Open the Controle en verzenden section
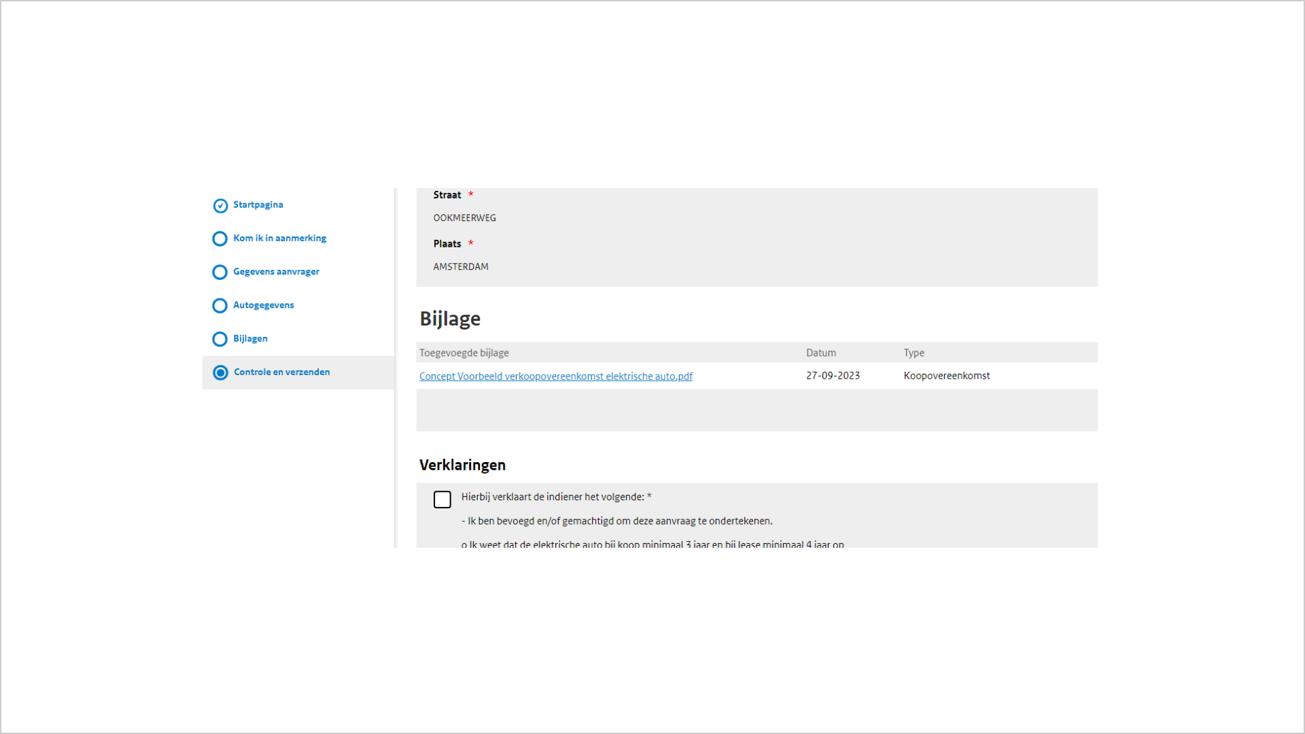Screen dimensions: 1305x734 (281, 372)
